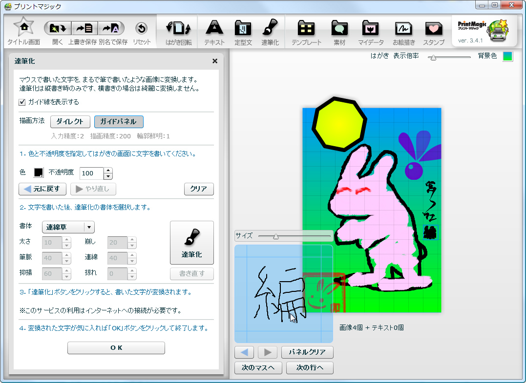Viewport: 526px width, 383px height.
Task: Confirm with the OK button
Action: click(116, 347)
